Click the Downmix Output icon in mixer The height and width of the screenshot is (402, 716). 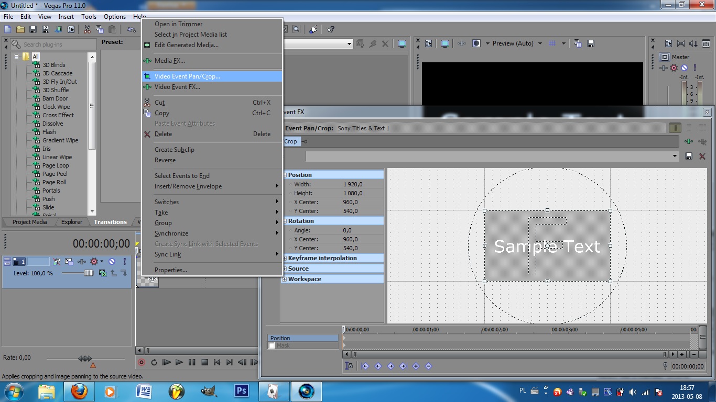tap(681, 43)
